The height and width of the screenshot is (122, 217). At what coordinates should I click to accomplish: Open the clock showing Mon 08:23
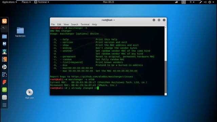pyautogui.click(x=108, y=2)
